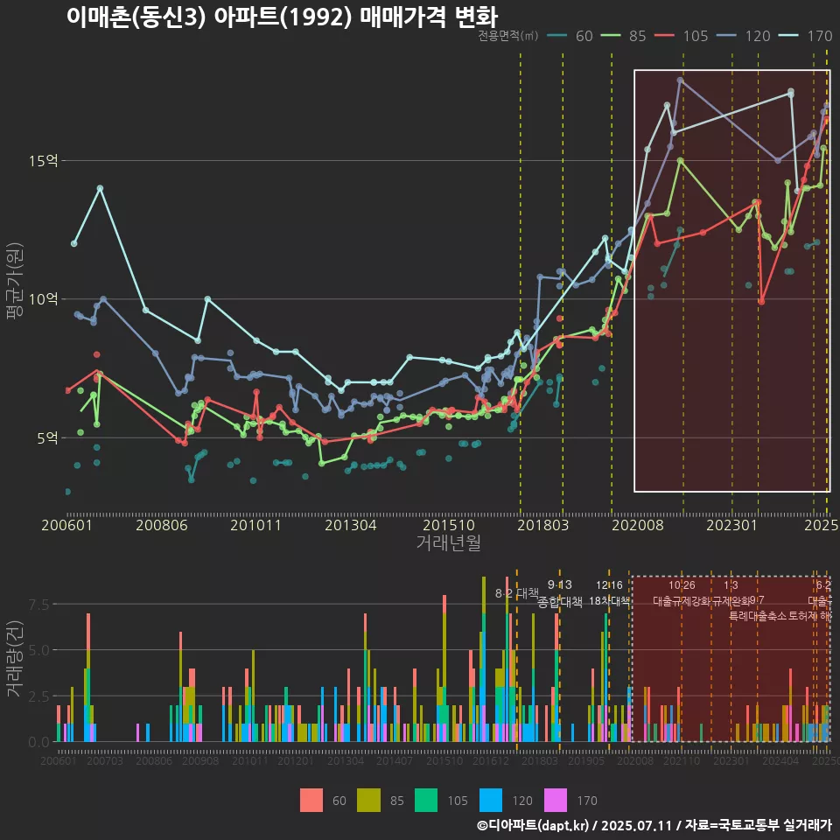Click the 5.0 tick on volume axis
840x840 pixels.
[x=38, y=650]
